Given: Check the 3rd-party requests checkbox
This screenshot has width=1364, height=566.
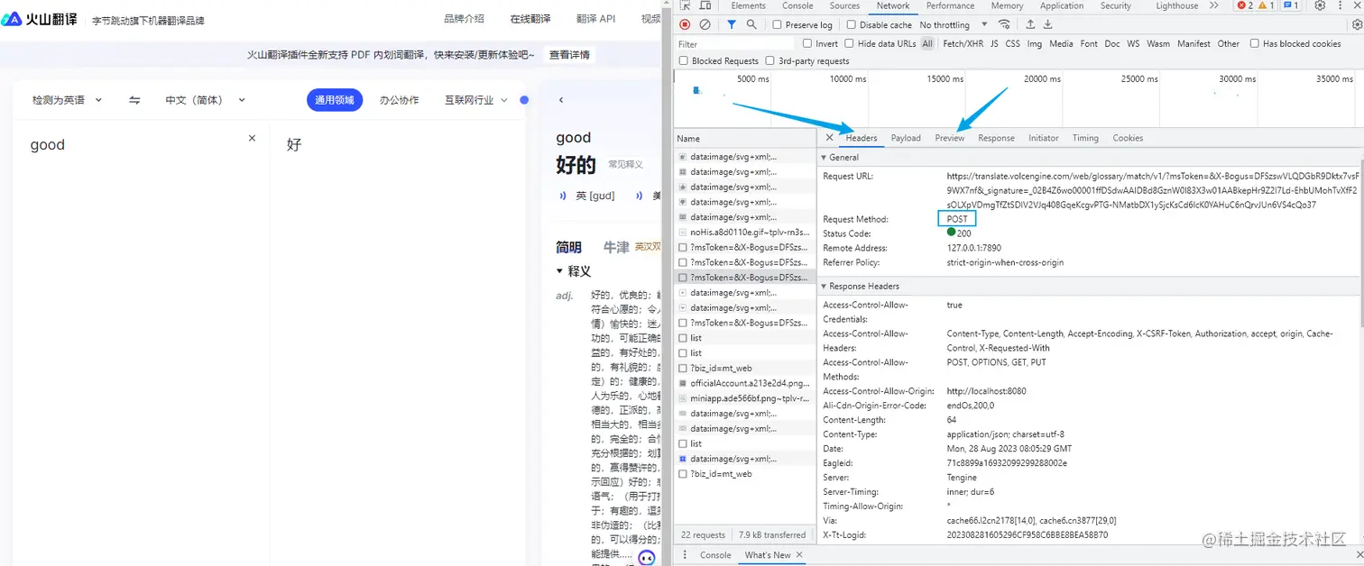Looking at the screenshot, I should point(770,61).
